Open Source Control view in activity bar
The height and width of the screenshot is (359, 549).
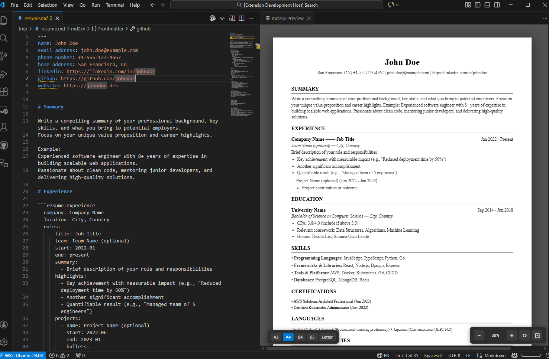point(4,56)
